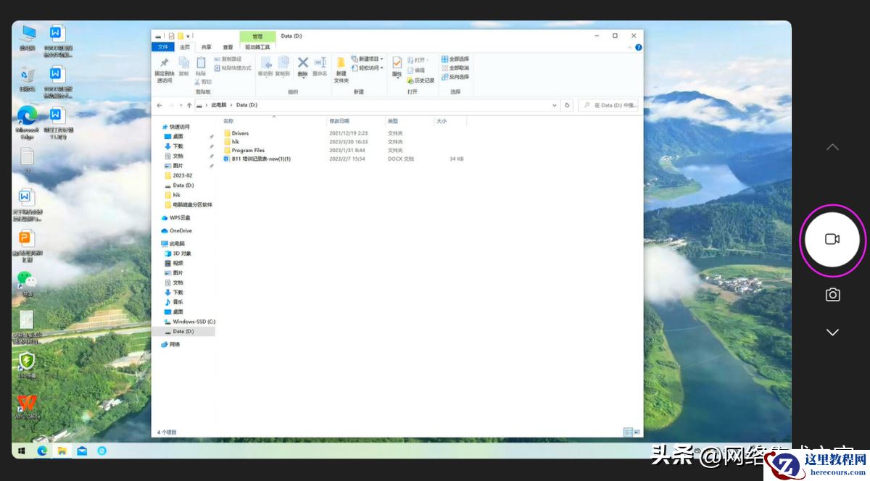Screen dimensions: 870x481
Task: Click the search box 在 Data (D:) 中搜索
Action: [608, 105]
